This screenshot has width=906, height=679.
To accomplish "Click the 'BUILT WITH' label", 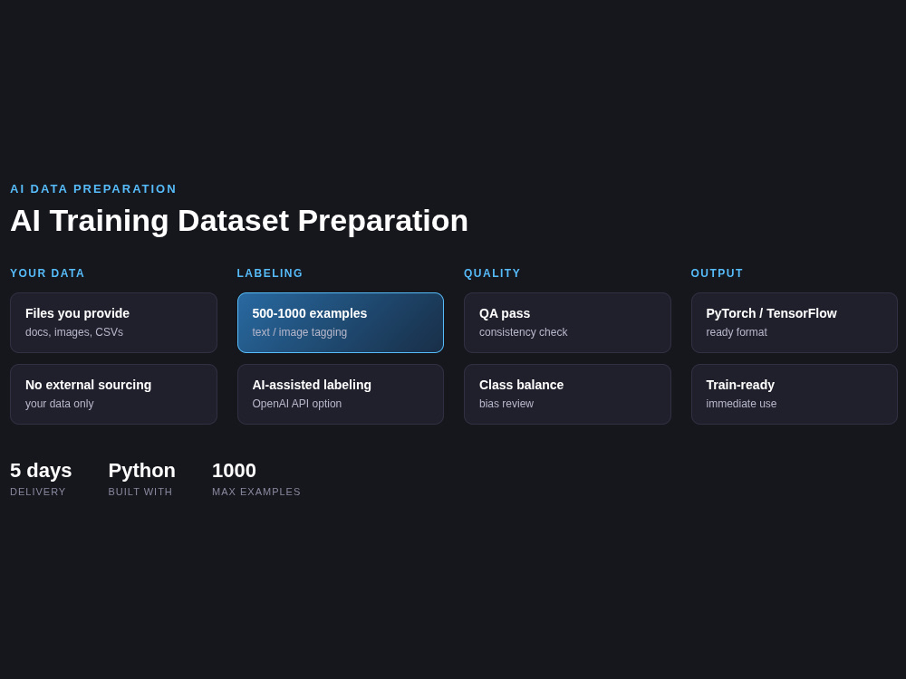I will coord(140,492).
